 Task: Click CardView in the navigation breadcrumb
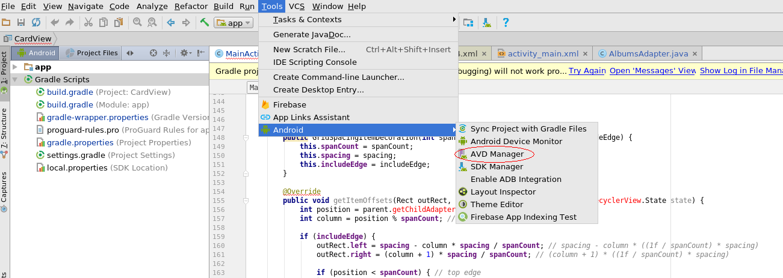coord(32,38)
